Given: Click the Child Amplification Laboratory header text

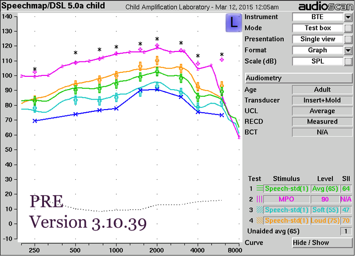Looking at the screenshot, I should (168, 7).
